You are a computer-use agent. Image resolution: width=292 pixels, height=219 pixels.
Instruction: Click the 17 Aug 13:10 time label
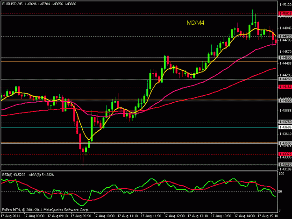198,216
